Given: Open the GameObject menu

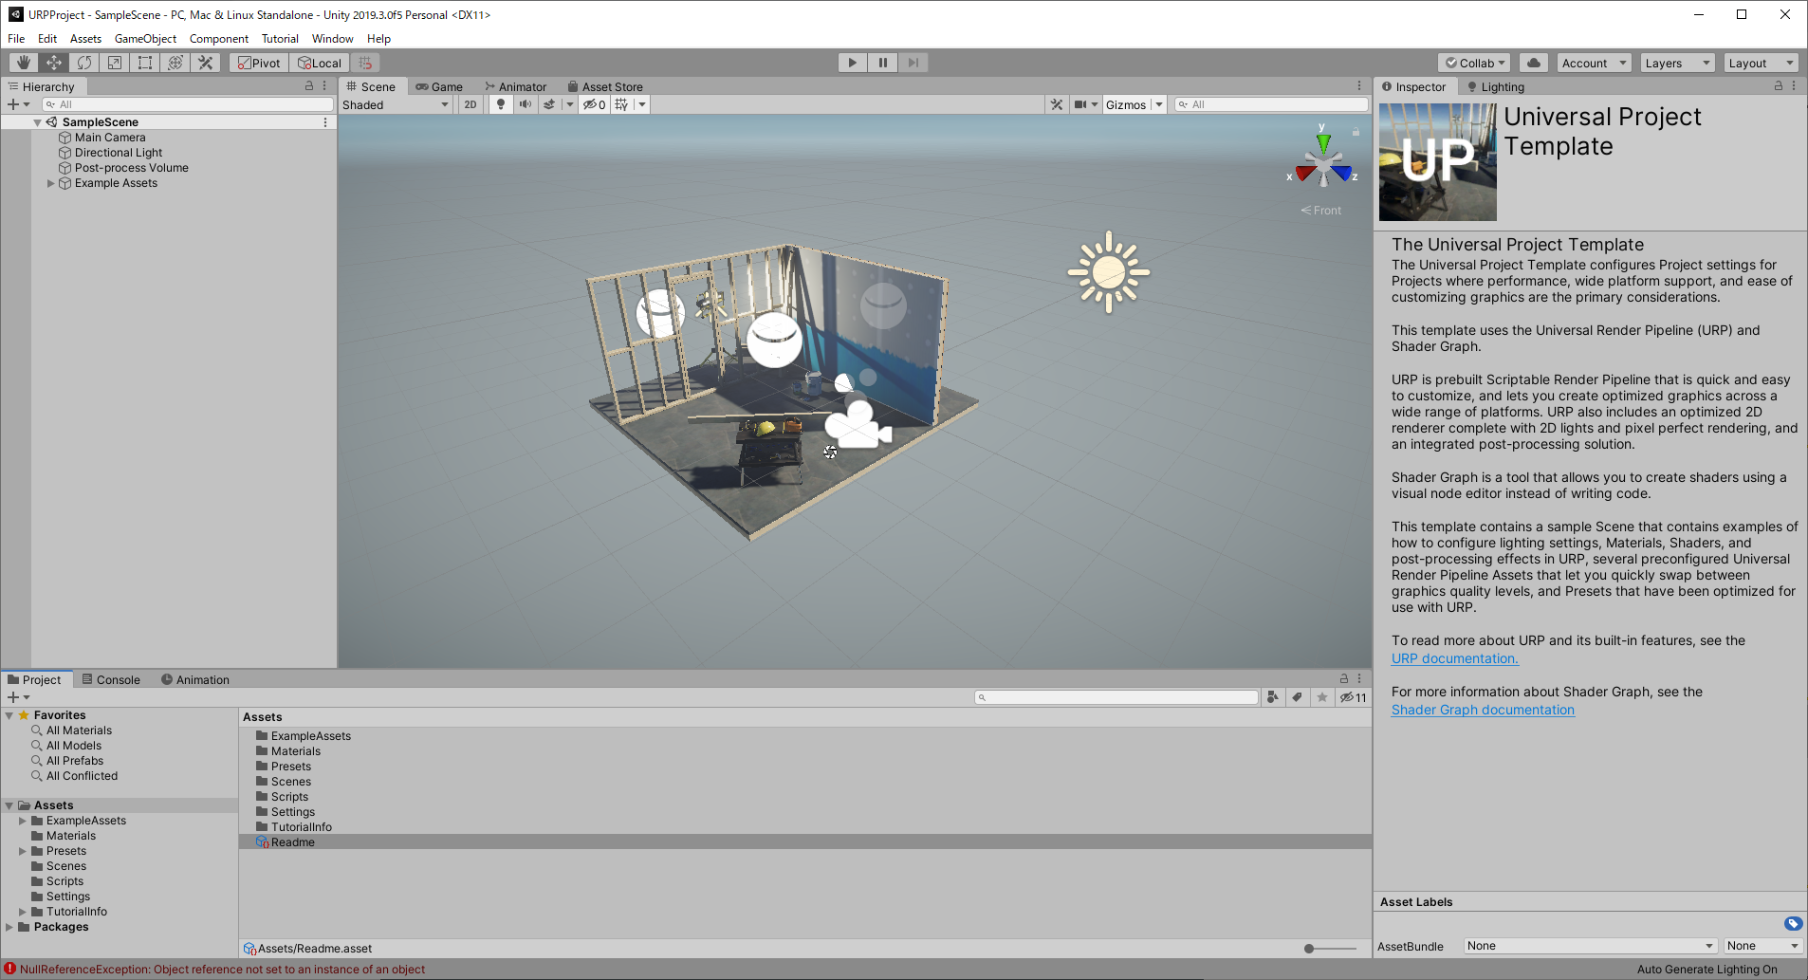Looking at the screenshot, I should tap(145, 39).
